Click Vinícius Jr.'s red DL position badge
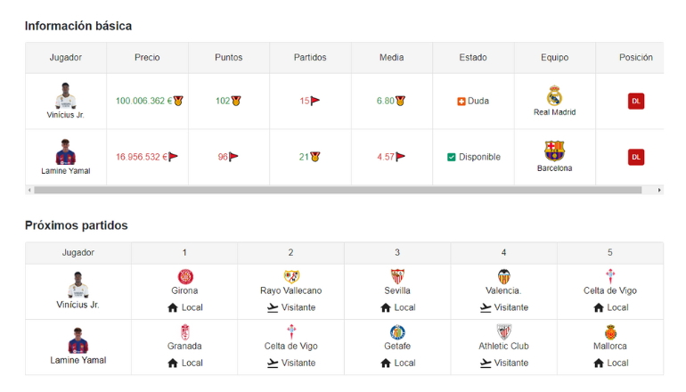The width and height of the screenshot is (686, 392). click(636, 101)
